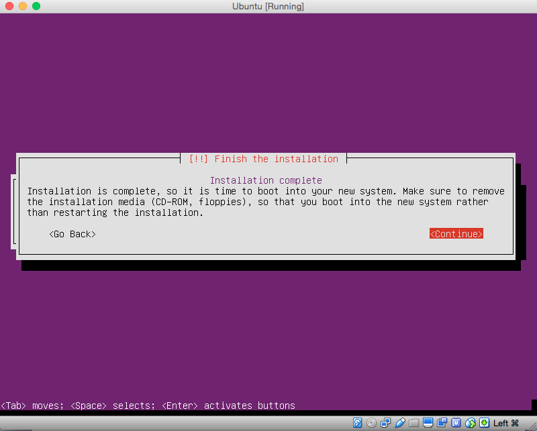Click the shared clipboard status icon
Viewport: 537px width, 431px height.
442,423
